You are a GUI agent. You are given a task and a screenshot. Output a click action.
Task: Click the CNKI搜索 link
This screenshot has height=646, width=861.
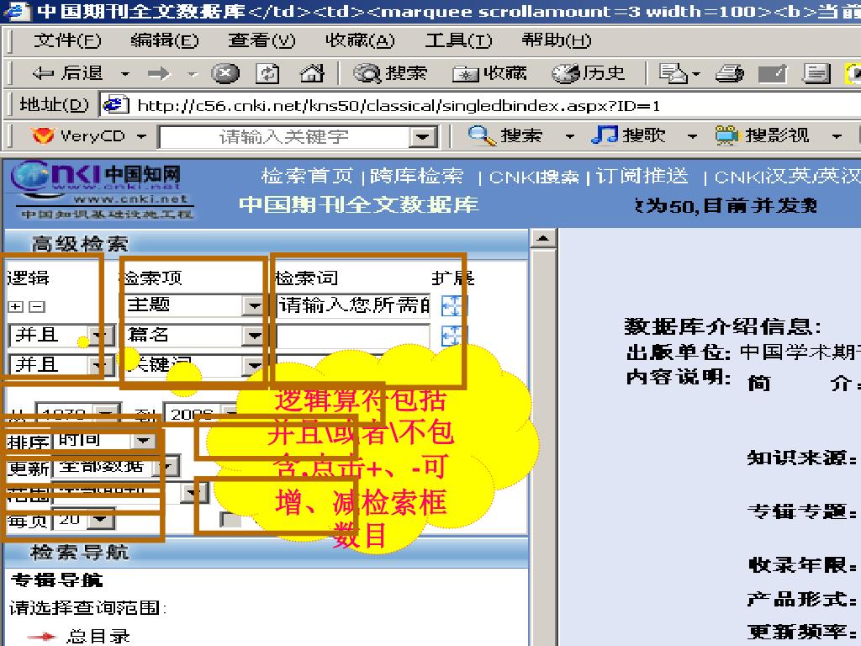click(x=534, y=177)
